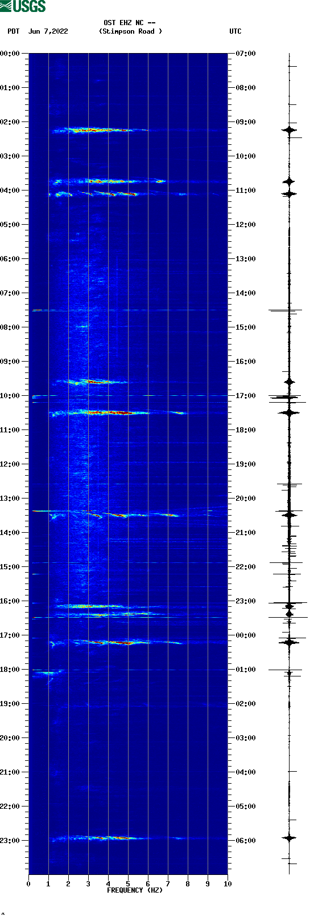Select the PDT timezone label
The height and width of the screenshot is (920, 314).
tap(14, 31)
